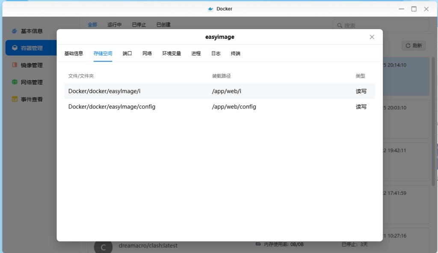This screenshot has height=253, width=438.
Task: Click the dreamacro/clash:latest container name
Action: 148,245
